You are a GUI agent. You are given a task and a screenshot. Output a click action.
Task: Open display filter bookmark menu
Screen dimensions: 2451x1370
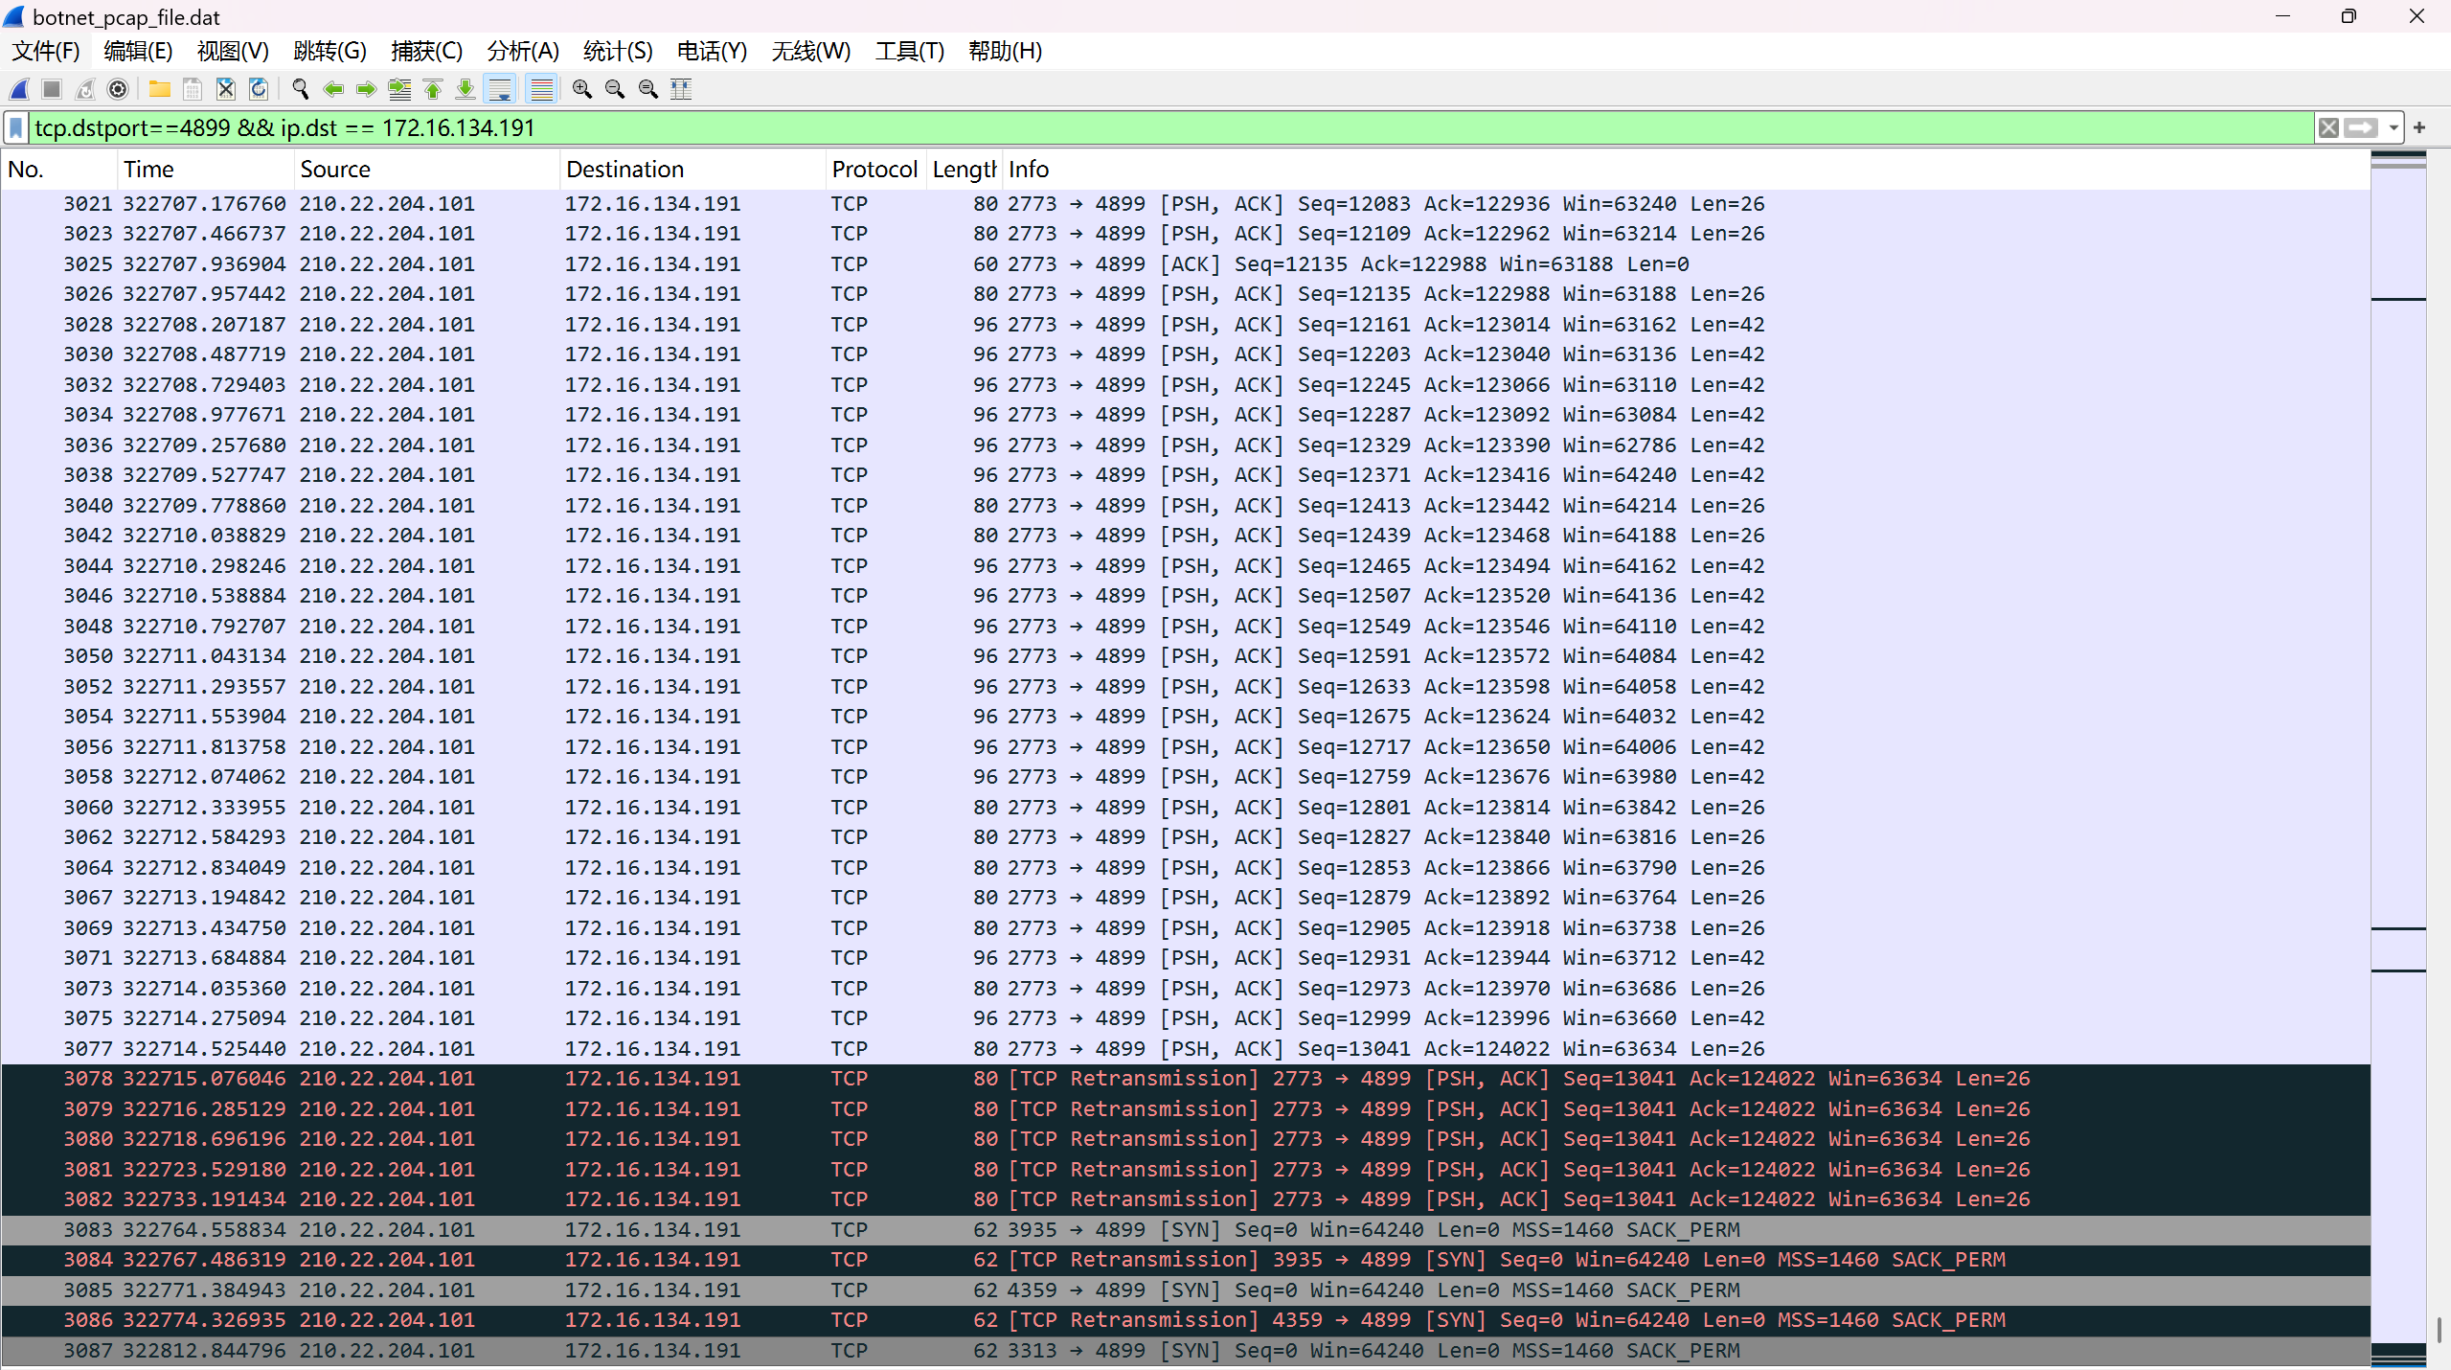16,127
